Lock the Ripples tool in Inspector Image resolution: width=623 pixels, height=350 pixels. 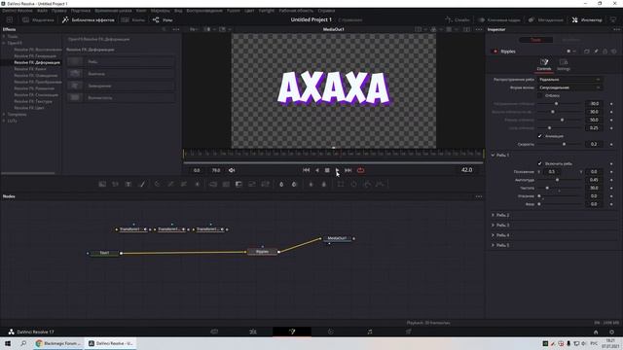605,52
